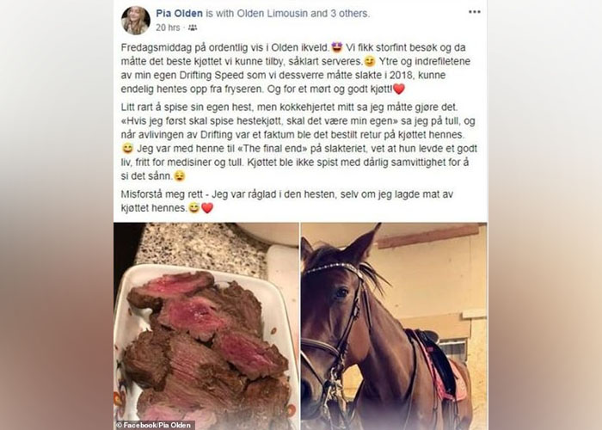Click the star-eyes emoji after 'ikveld.'

coord(337,47)
